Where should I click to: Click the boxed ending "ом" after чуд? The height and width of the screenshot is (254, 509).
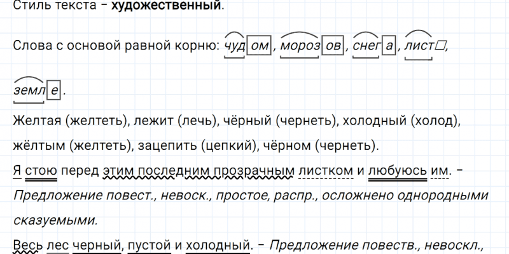click(x=258, y=46)
